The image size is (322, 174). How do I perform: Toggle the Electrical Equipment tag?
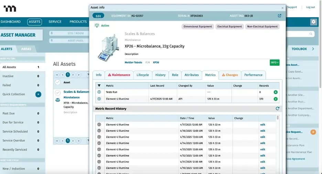229,26
